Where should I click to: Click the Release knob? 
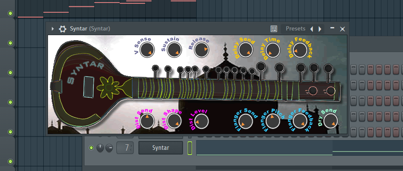pos(201,50)
